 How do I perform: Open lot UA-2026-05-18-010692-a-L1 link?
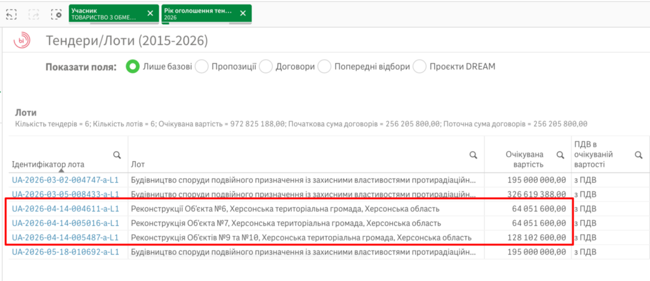(65, 252)
